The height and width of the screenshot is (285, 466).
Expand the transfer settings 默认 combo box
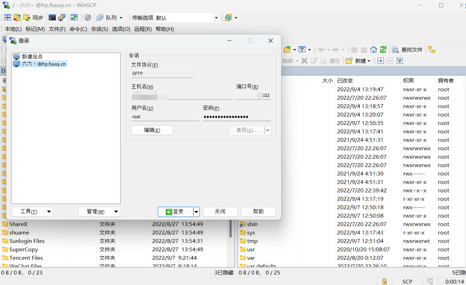(216, 18)
